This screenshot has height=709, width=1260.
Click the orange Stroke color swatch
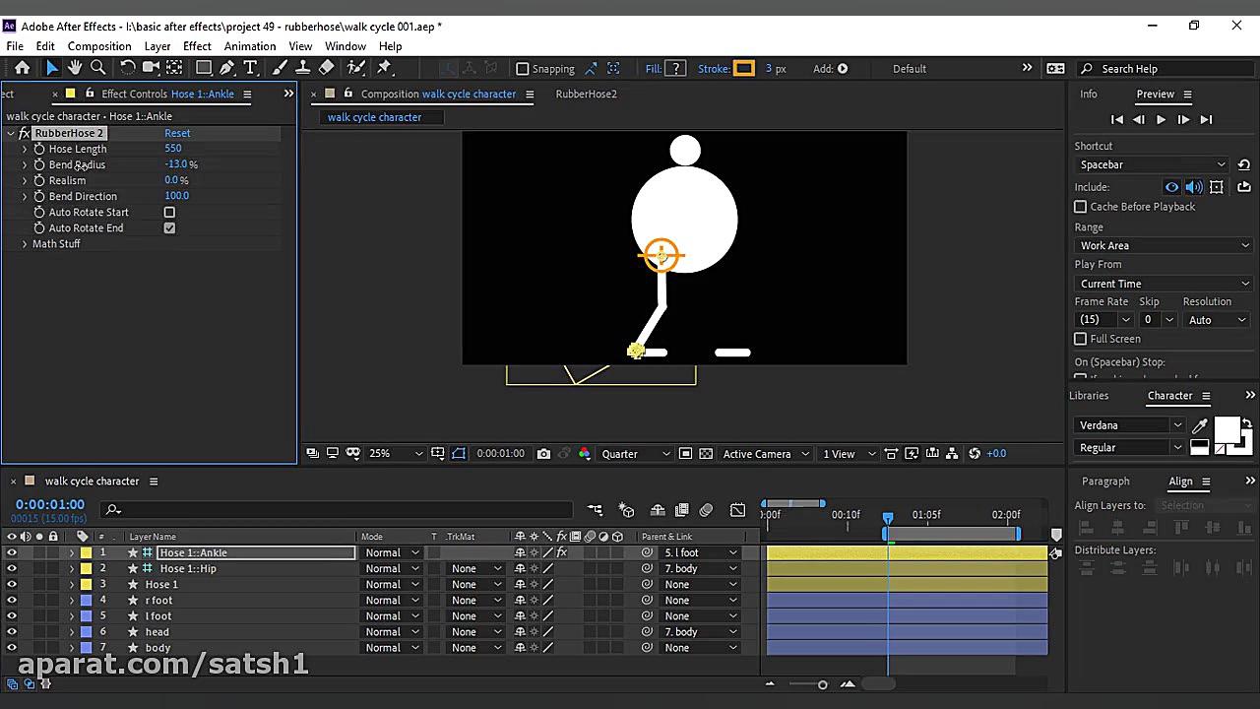(744, 69)
